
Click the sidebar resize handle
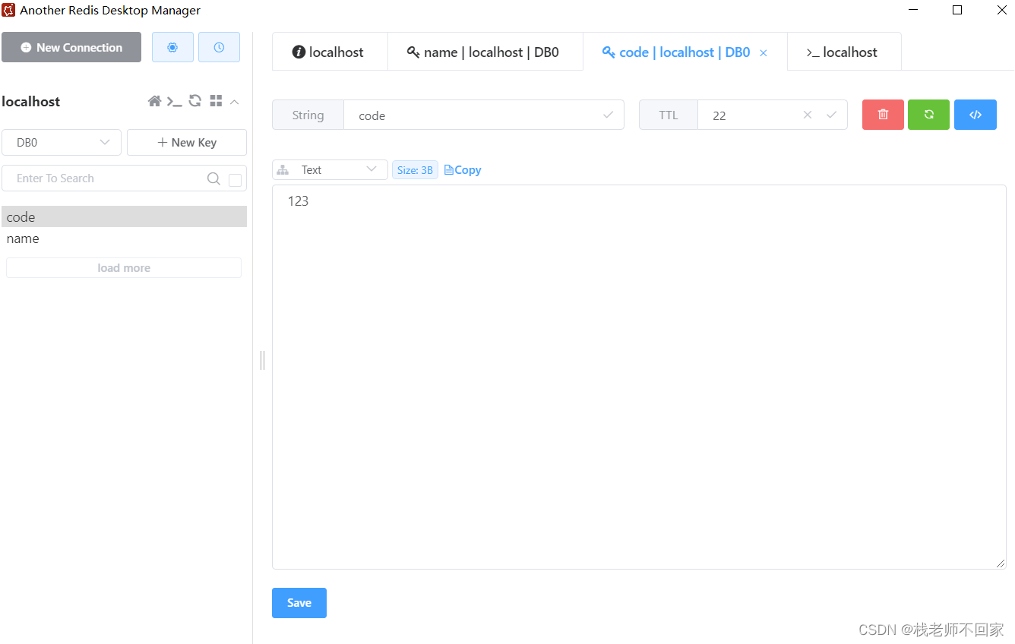[x=262, y=360]
